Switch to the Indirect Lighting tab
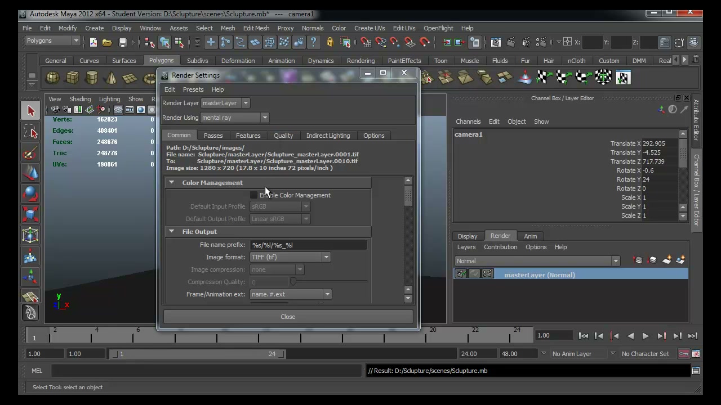 click(328, 136)
